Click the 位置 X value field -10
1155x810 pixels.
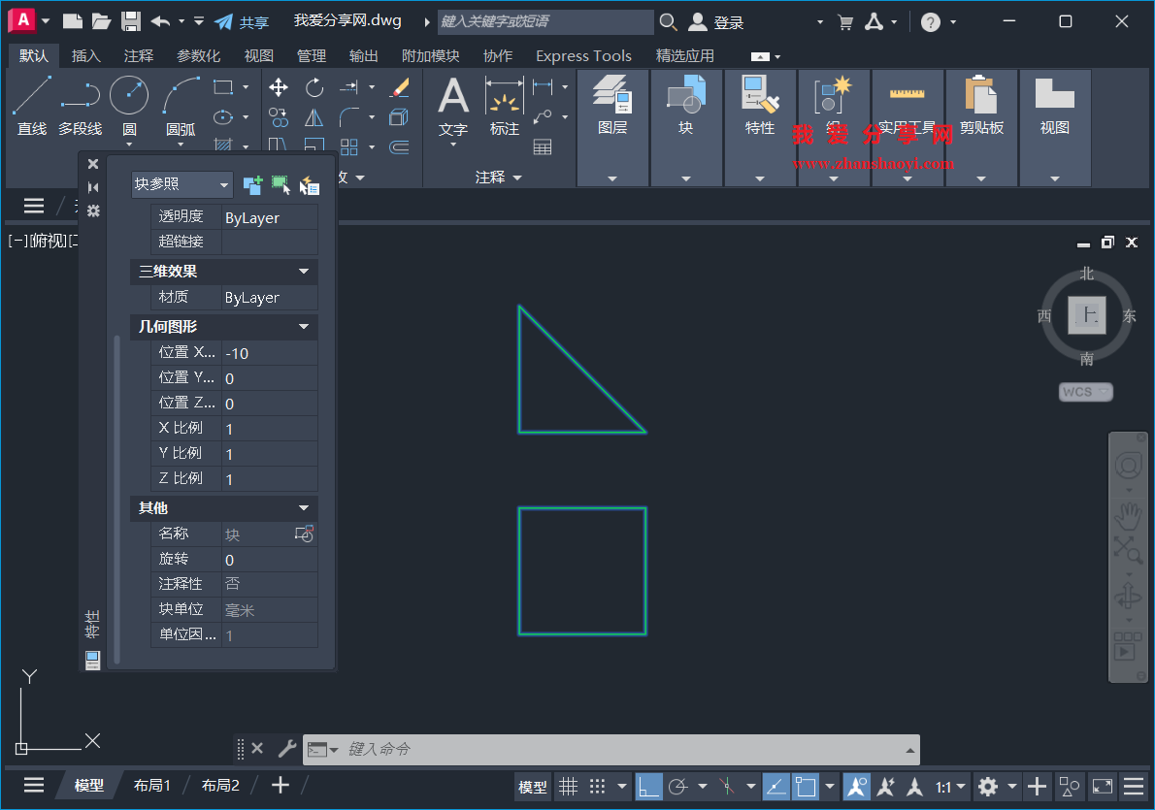pos(270,353)
